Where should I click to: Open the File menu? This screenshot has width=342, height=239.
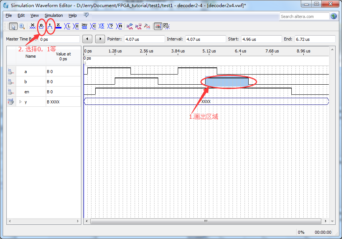(8, 15)
